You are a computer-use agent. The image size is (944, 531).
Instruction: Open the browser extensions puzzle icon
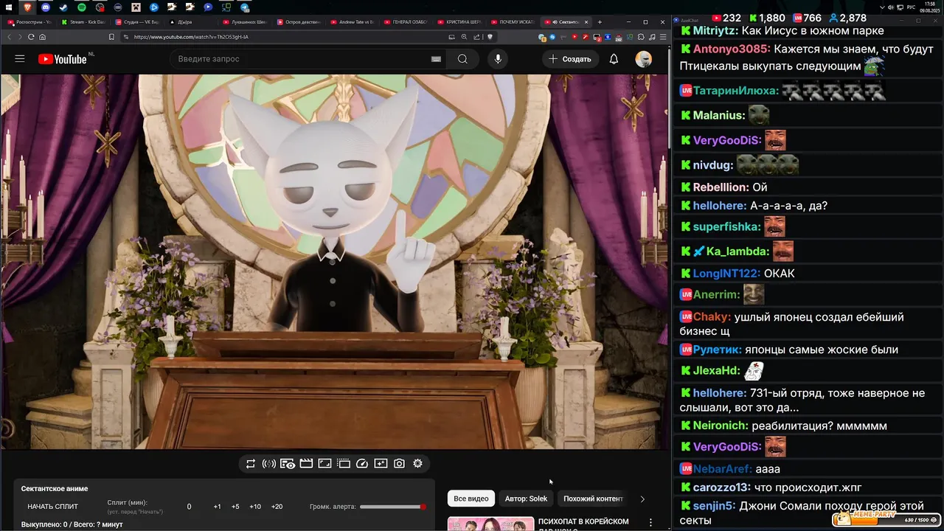coord(641,37)
